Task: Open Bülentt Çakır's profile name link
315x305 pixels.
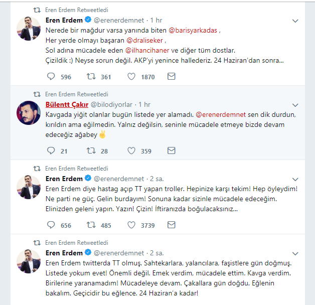Action: (x=69, y=104)
